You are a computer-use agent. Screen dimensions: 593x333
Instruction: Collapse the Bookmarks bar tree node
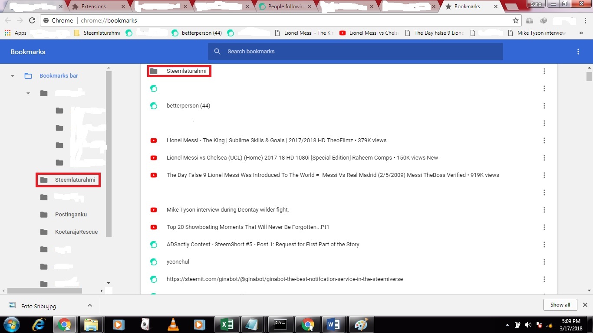[x=13, y=76]
